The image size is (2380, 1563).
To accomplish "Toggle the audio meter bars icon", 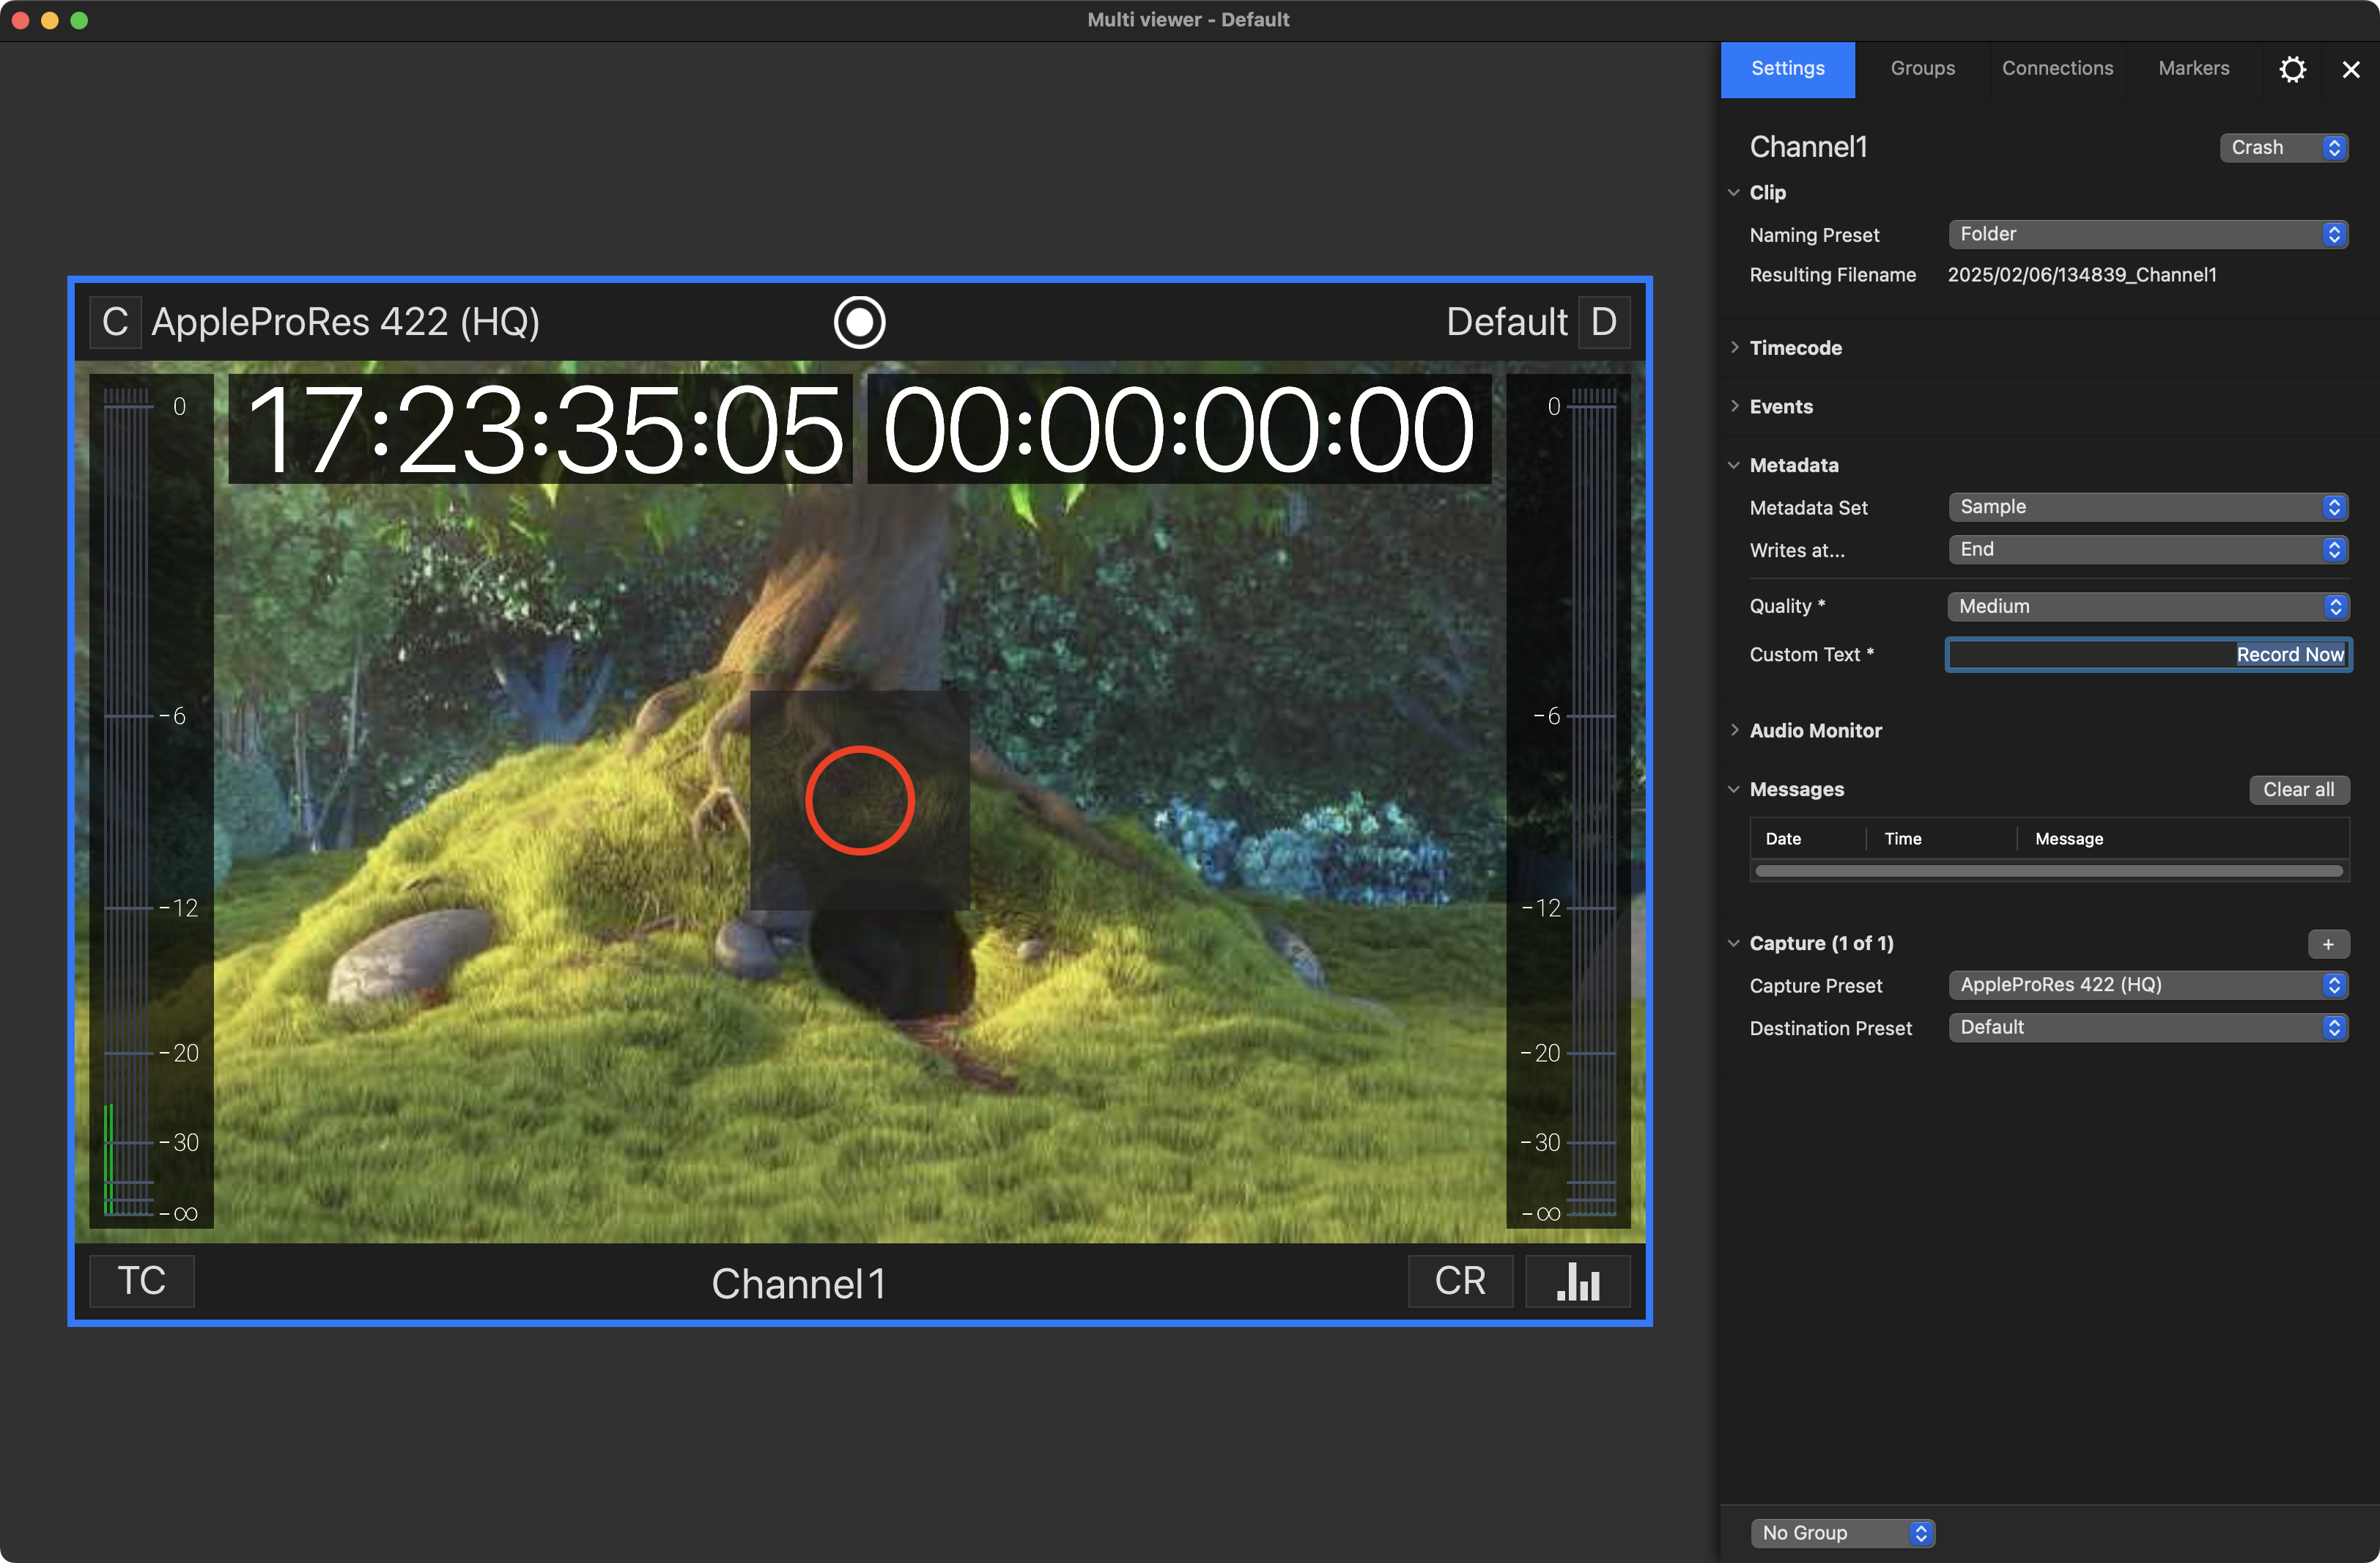I will click(1578, 1281).
